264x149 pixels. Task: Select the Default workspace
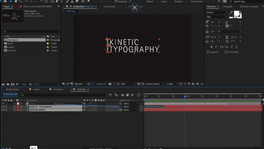[x=150, y=2]
